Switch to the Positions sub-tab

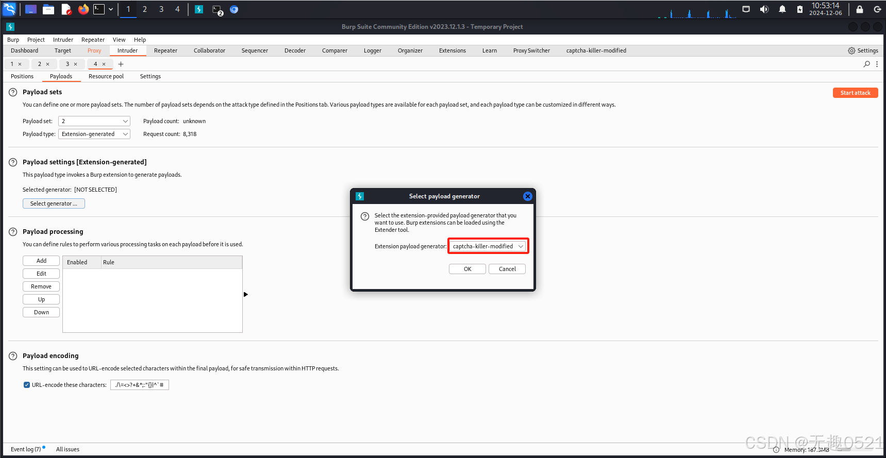click(x=22, y=76)
